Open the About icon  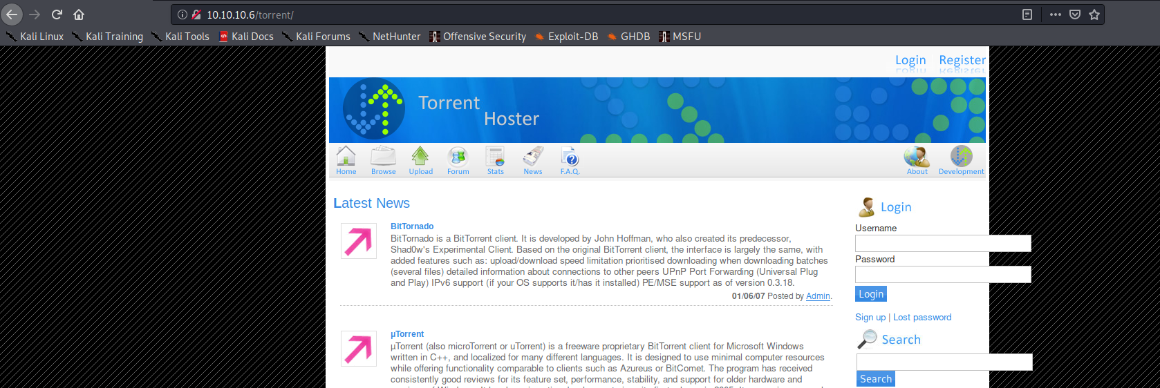917,159
